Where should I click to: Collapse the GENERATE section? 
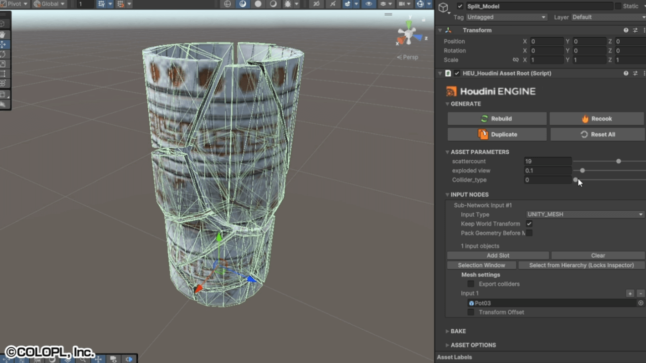tap(447, 104)
